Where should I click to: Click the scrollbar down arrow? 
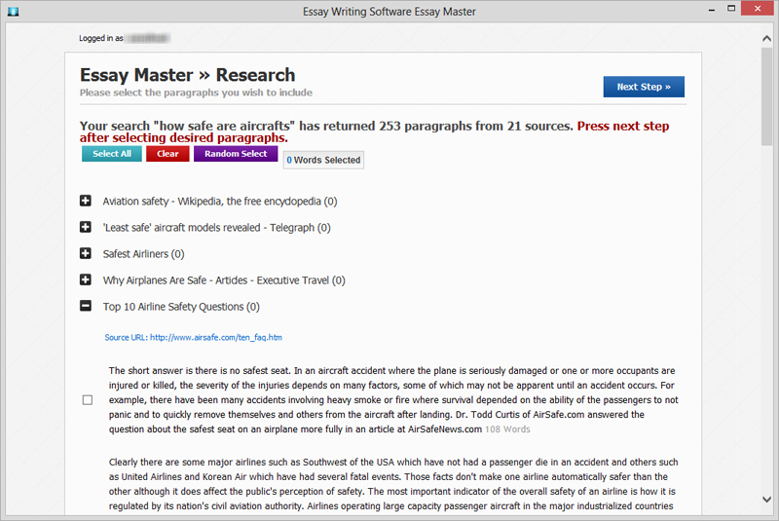766,500
